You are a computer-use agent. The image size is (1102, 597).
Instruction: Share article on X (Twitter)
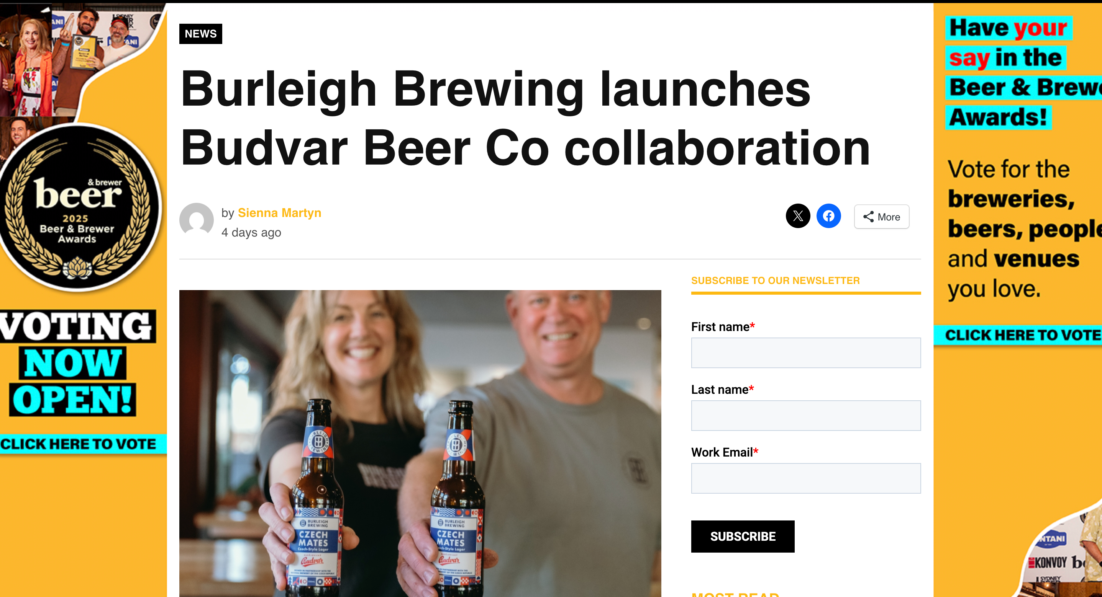pos(798,216)
